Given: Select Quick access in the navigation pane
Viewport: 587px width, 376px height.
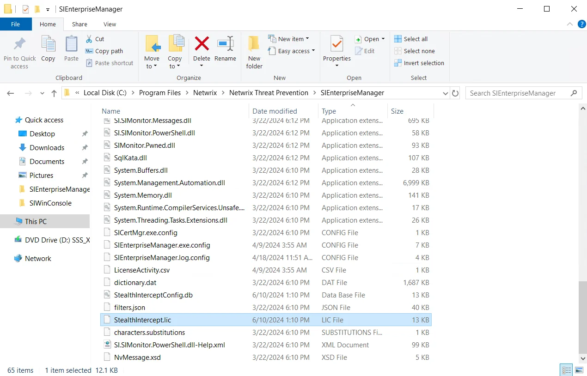Looking at the screenshot, I should (x=44, y=120).
